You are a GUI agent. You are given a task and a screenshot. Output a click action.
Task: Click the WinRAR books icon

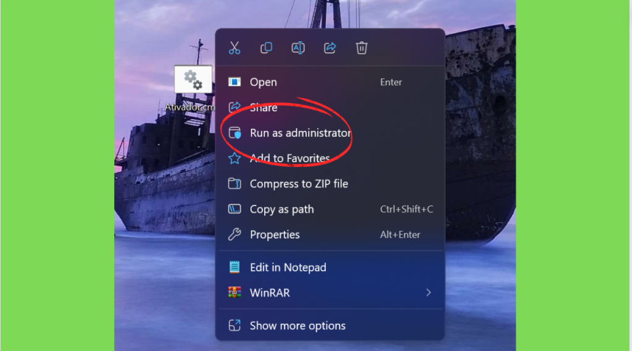tap(235, 292)
